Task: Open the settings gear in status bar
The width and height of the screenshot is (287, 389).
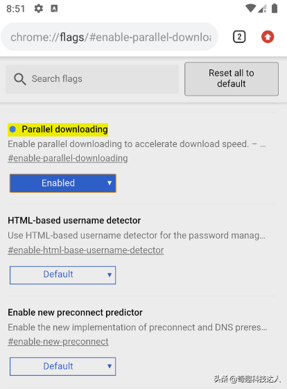Action: 38,9
